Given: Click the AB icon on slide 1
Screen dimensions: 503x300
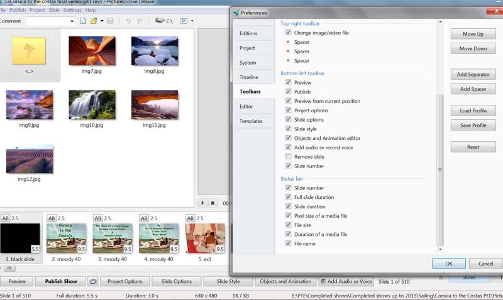Looking at the screenshot, I should click(6, 218).
